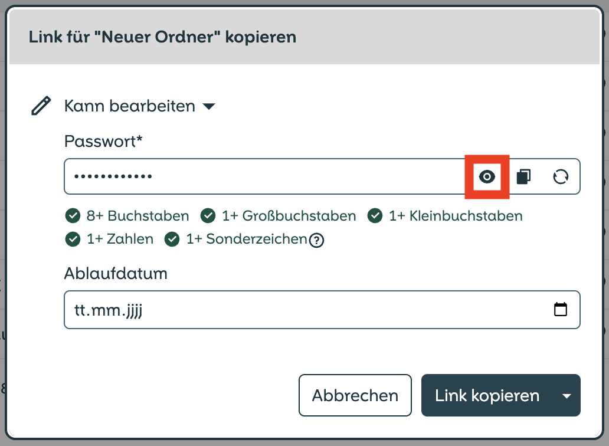609x446 pixels.
Task: Show the password with the eye icon
Action: (487, 176)
